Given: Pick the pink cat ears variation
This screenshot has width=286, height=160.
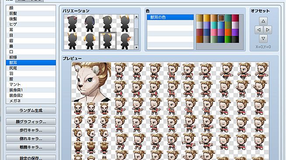Looking at the screenshot, I should (73, 24).
